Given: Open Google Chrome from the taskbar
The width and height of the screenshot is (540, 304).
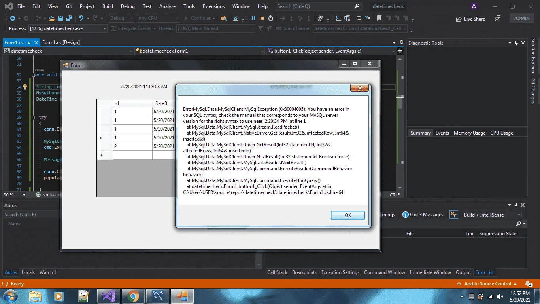Looking at the screenshot, I should coord(133,296).
